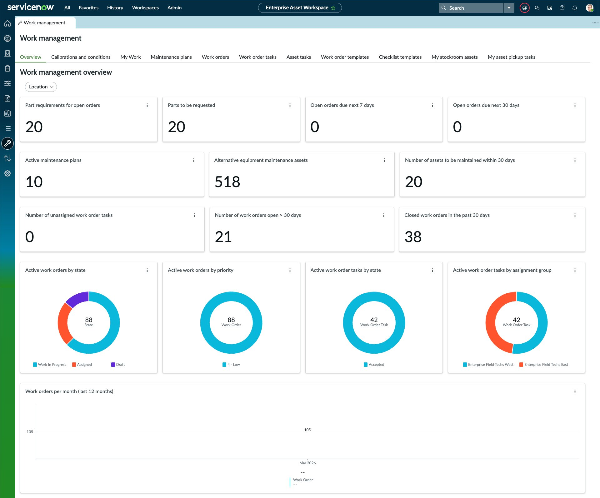Image resolution: width=600 pixels, height=498 pixels.
Task: Click the global Search field
Action: (x=471, y=8)
